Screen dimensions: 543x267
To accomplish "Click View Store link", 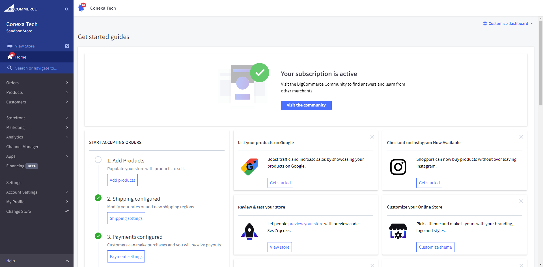I will pyautogui.click(x=25, y=46).
